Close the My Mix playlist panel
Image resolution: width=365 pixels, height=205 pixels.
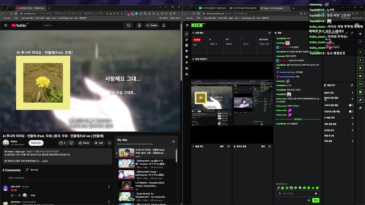(173, 142)
